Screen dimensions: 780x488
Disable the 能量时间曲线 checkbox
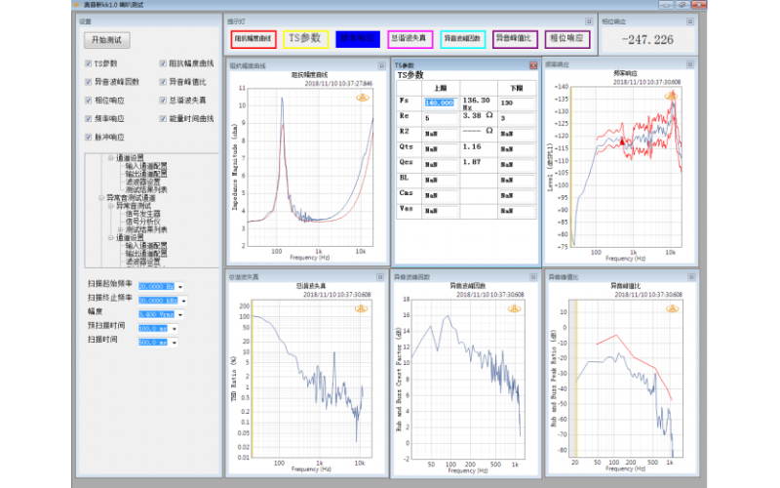(163, 118)
